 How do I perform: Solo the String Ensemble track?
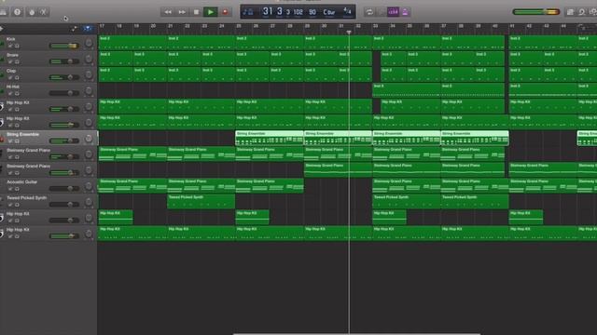(17, 141)
